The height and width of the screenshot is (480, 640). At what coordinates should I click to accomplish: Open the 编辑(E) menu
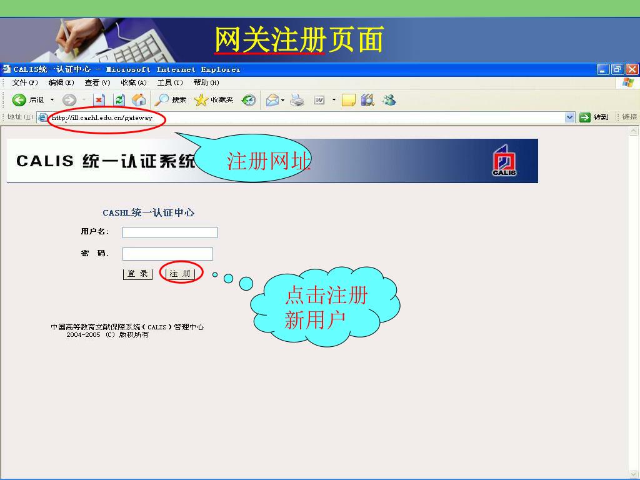point(61,83)
